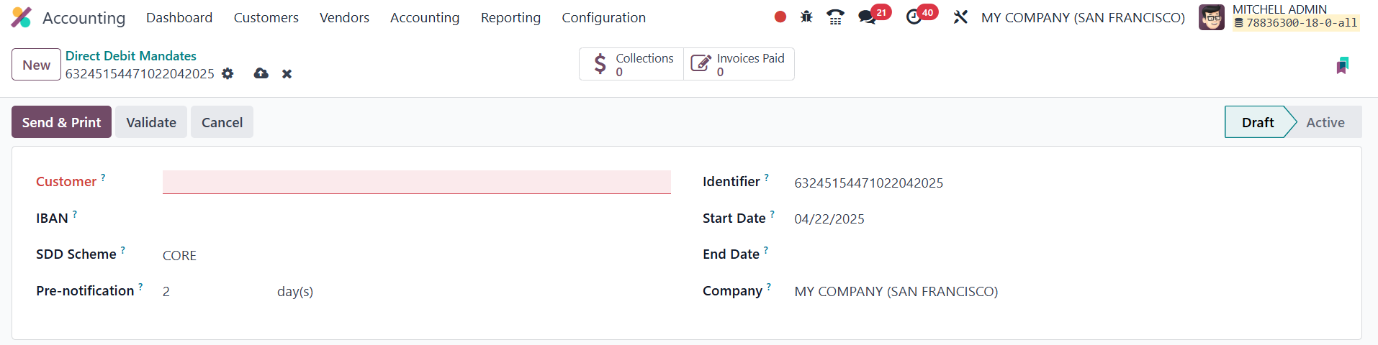
Task: Save record manually with cloud icon
Action: tap(261, 73)
